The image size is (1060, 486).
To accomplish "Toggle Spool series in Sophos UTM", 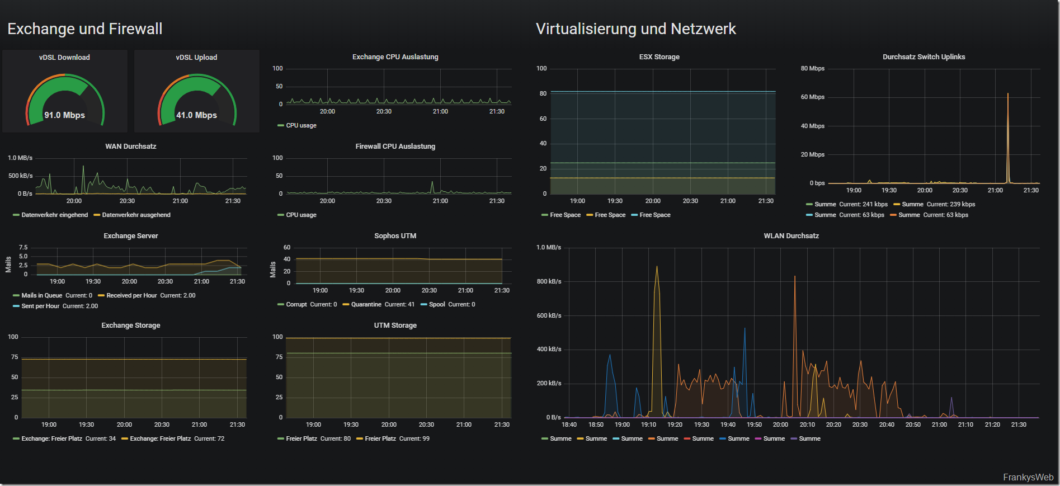I will 437,304.
